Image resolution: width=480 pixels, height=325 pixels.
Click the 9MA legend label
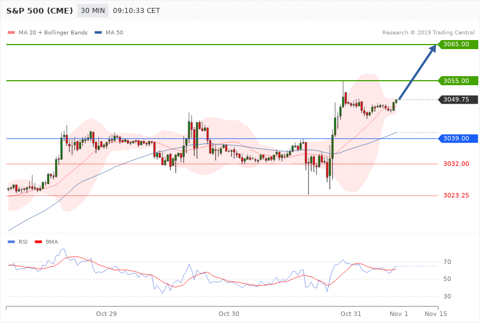pos(52,242)
